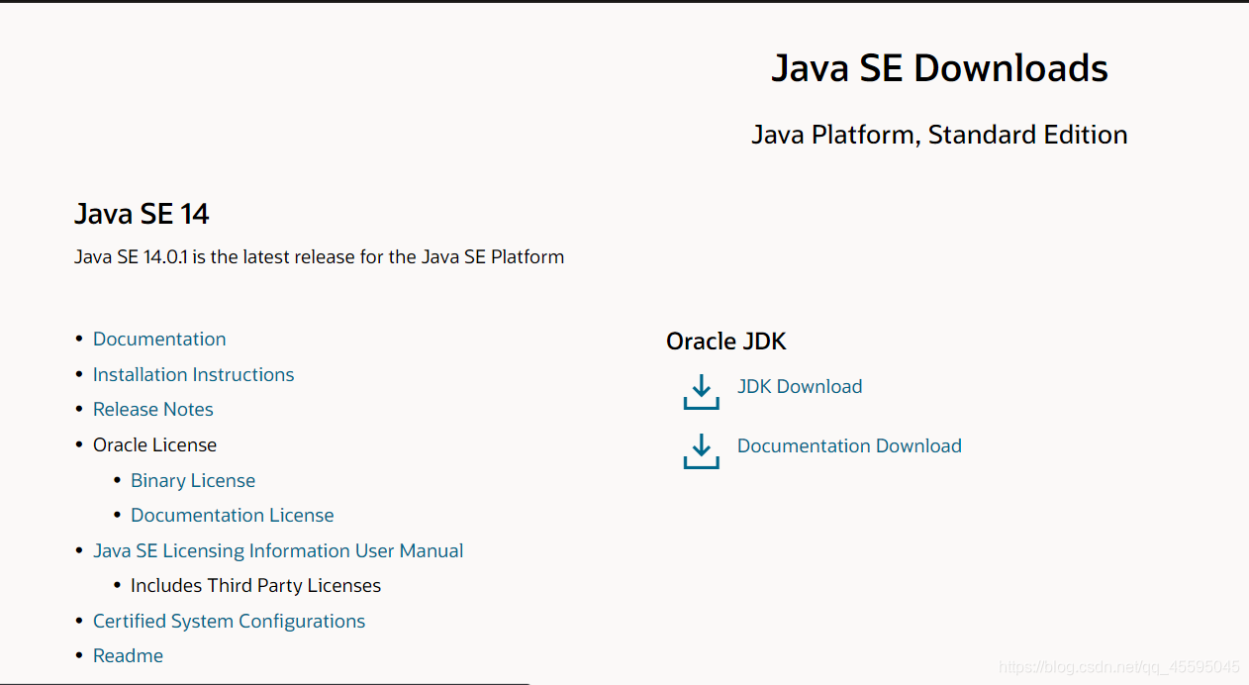
Task: Click the Java SE 14 heading
Action: (x=142, y=214)
